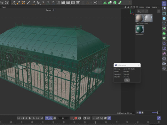The image size is (167, 125).
Task: Go to next keyframe
Action: tap(38, 118)
